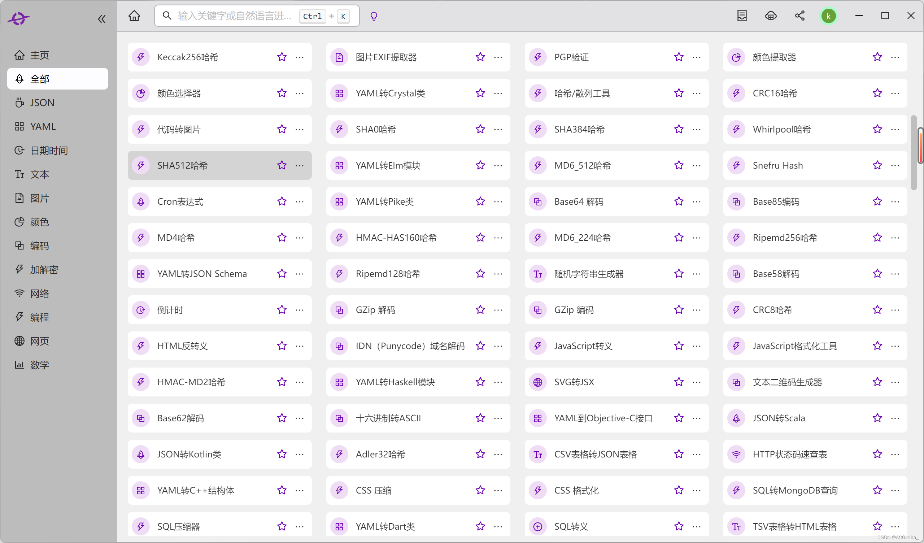Click the home icon in the top bar
Image resolution: width=924 pixels, height=543 pixels.
(134, 16)
